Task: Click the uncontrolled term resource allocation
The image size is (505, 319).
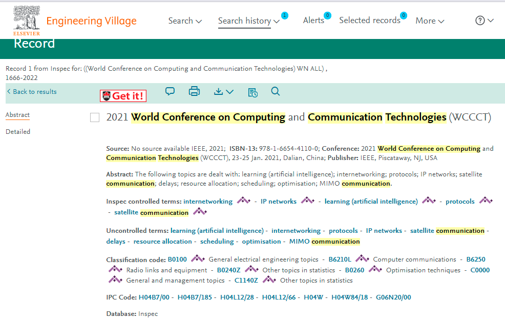Action: tap(163, 242)
